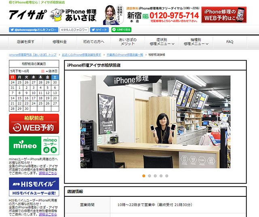View the 4,515人のフォロワー count bubble

tap(74, 30)
